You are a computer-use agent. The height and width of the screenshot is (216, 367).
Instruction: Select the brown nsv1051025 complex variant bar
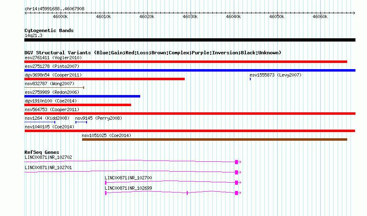pyautogui.click(x=214, y=139)
